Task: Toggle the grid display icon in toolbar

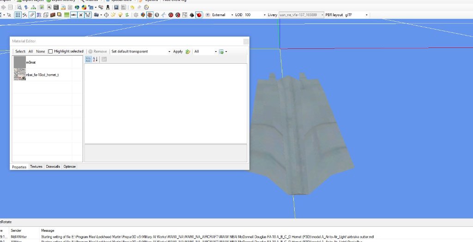Action: coord(18,15)
